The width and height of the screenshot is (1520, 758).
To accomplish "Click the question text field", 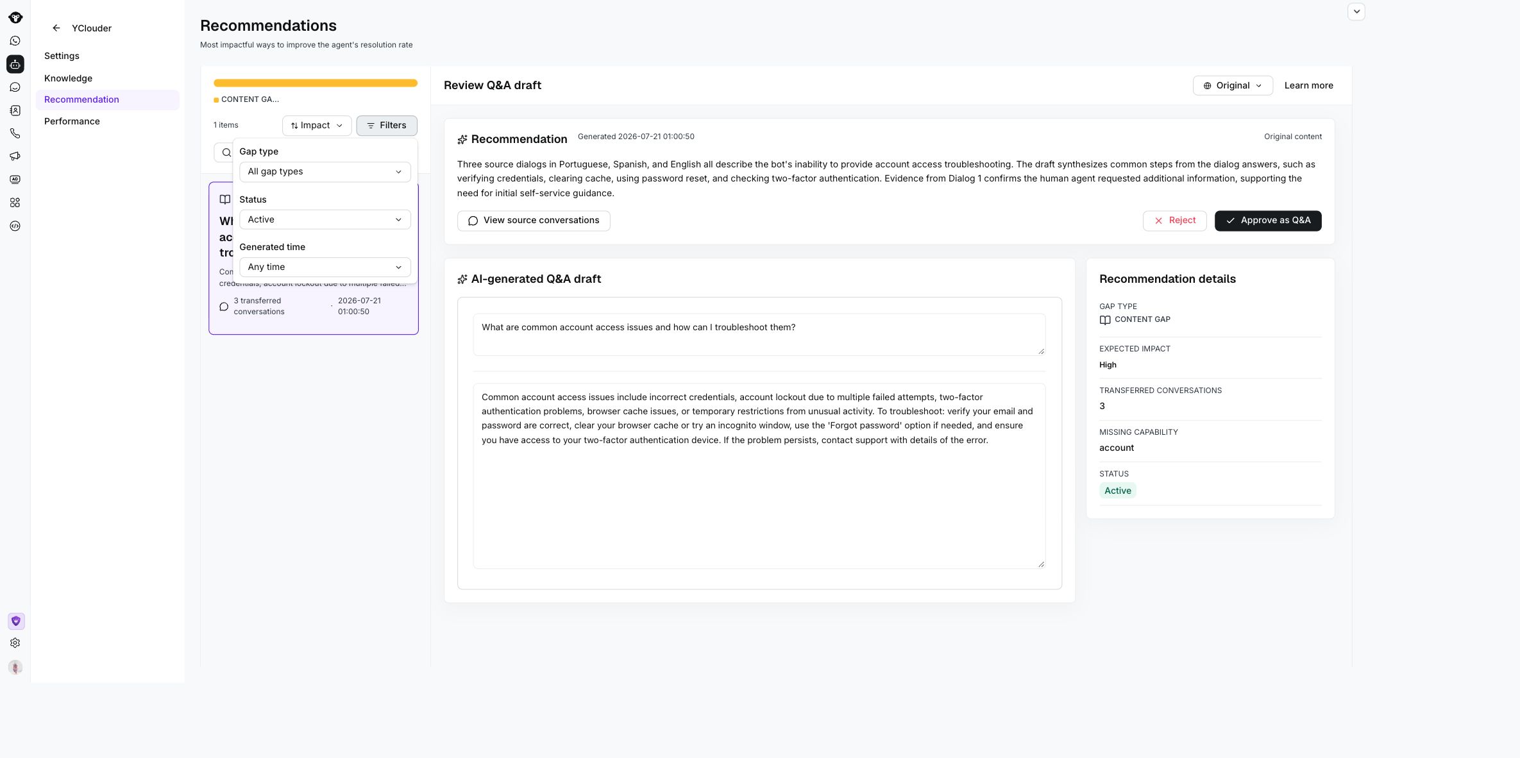I will (759, 334).
